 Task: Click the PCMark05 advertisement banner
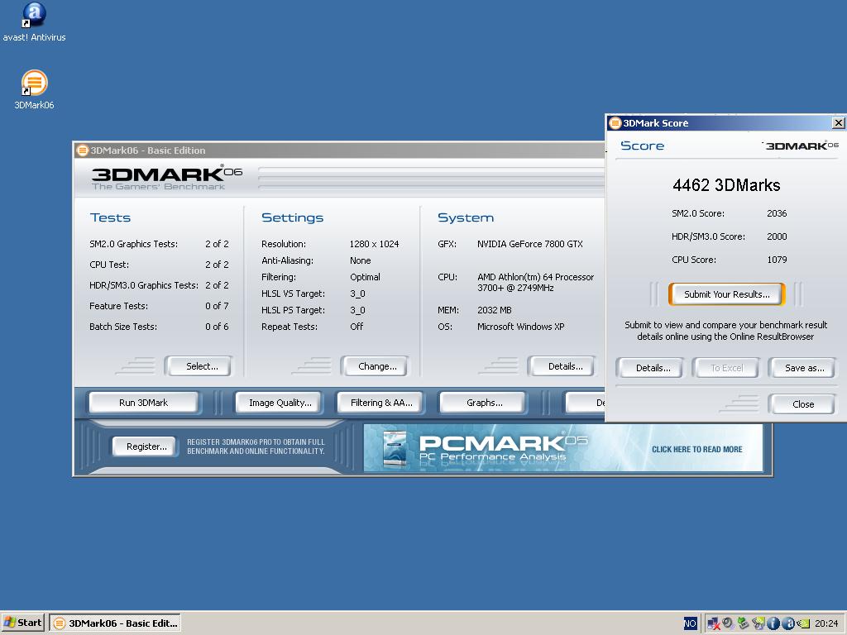(x=562, y=447)
